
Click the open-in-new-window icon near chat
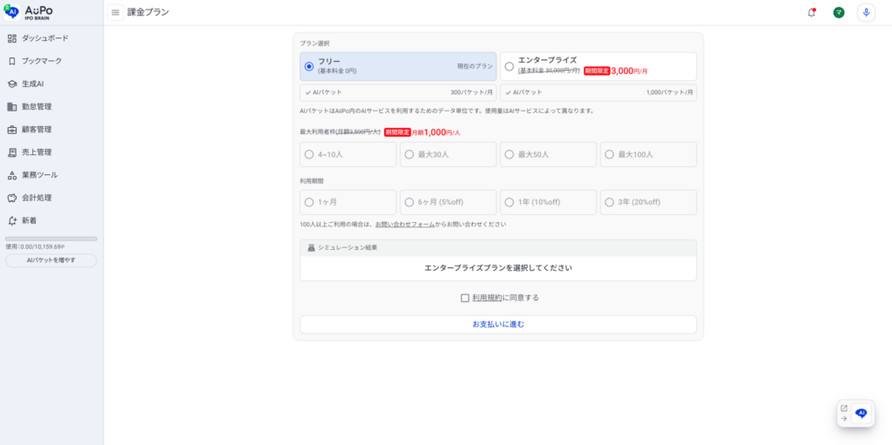(843, 408)
